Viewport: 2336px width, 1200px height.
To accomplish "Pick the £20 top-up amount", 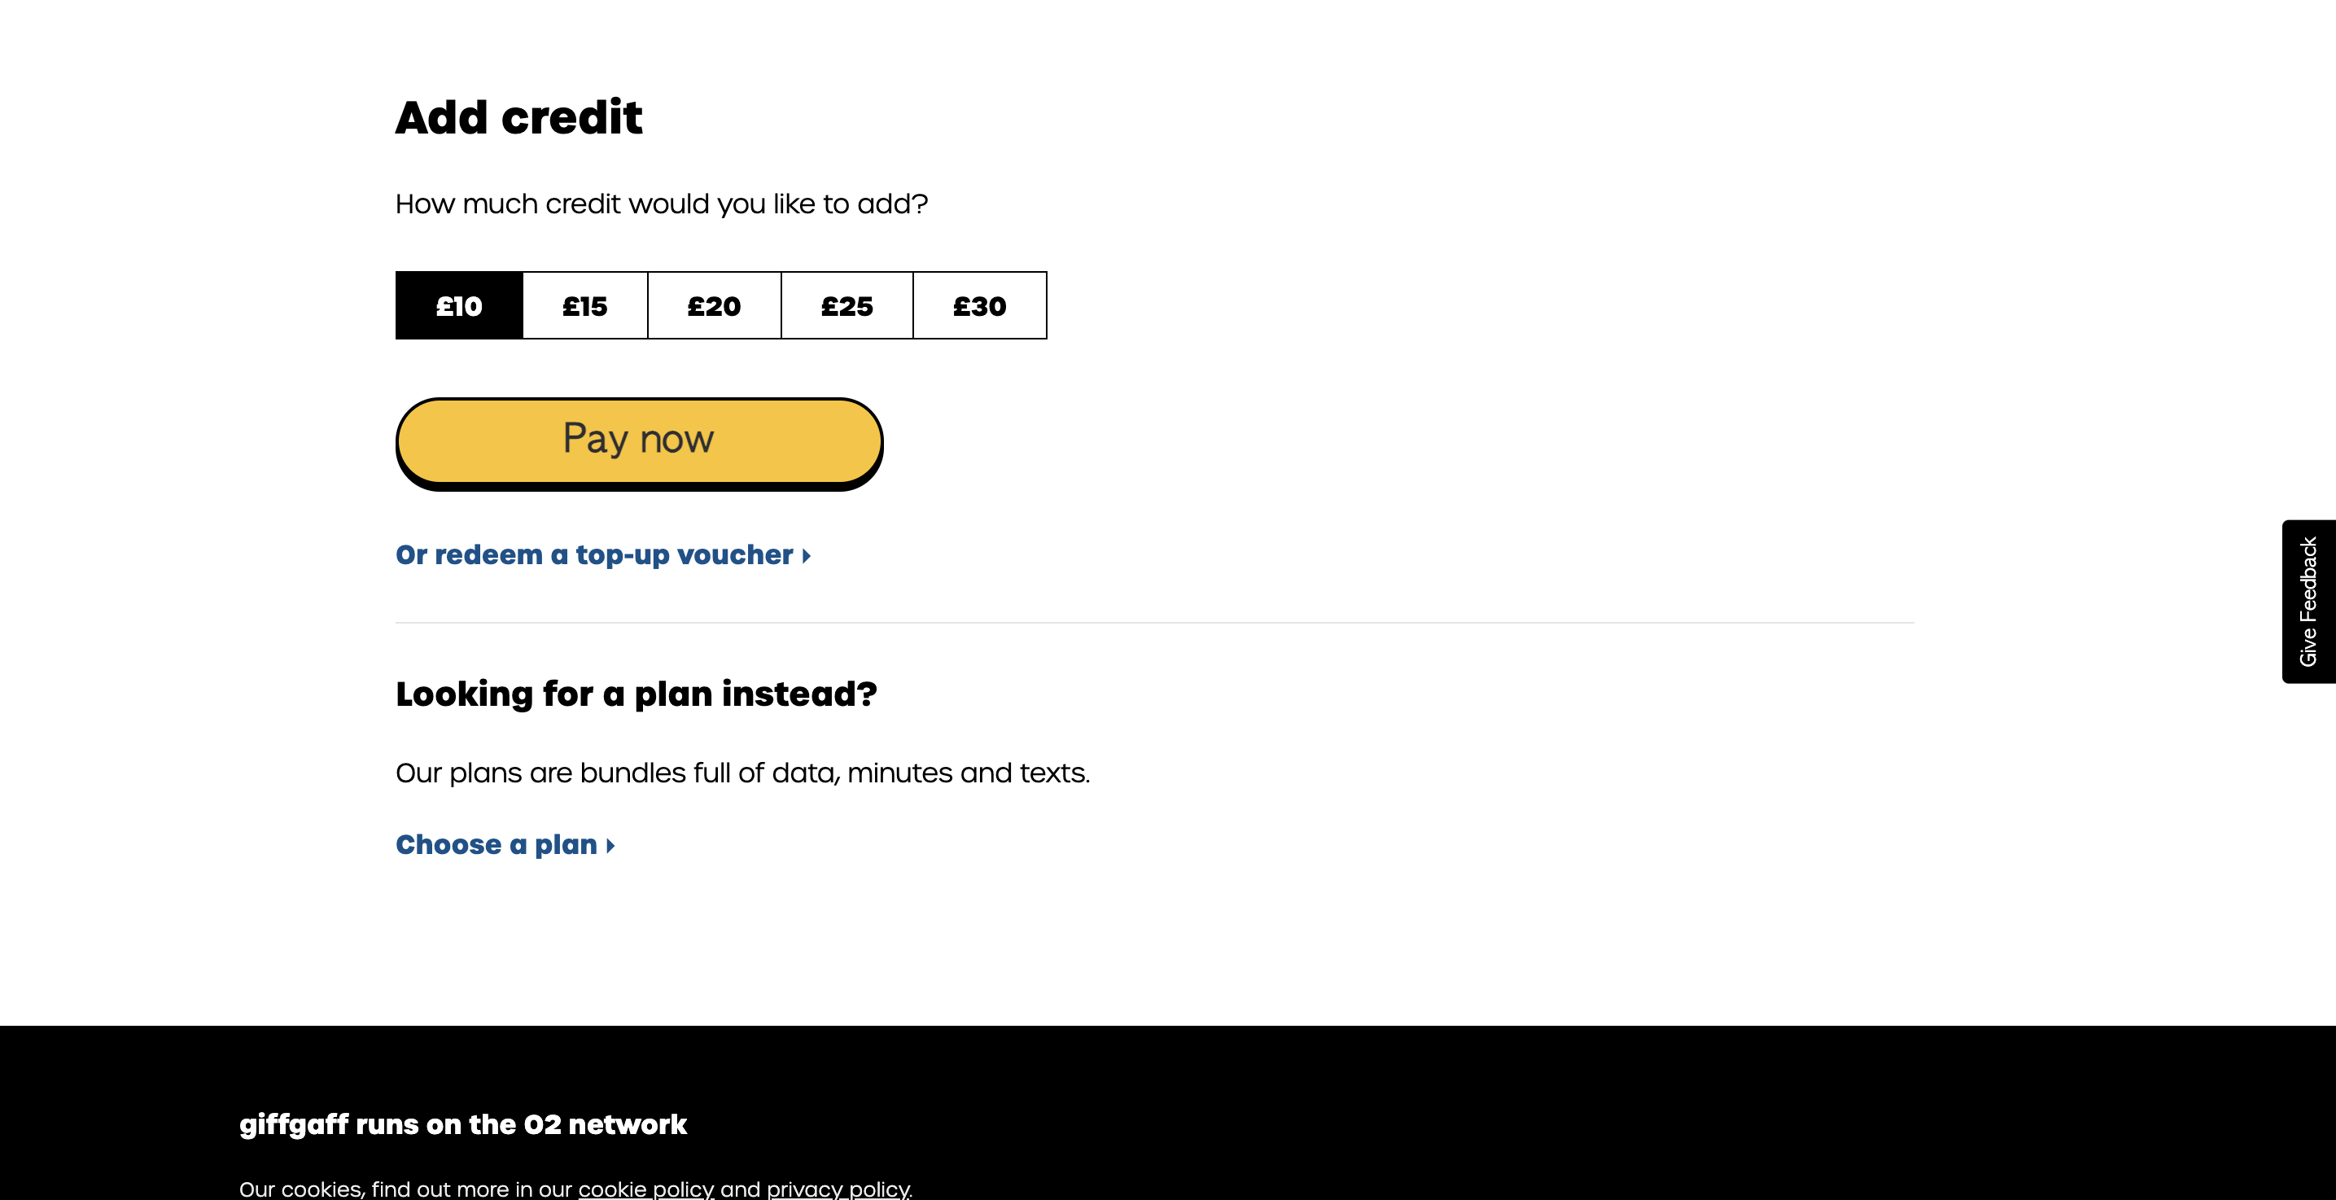I will [x=714, y=305].
